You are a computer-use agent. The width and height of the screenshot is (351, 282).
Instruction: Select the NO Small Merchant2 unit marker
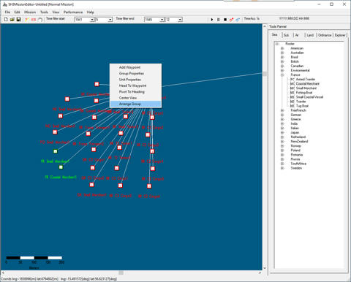(x=61, y=116)
